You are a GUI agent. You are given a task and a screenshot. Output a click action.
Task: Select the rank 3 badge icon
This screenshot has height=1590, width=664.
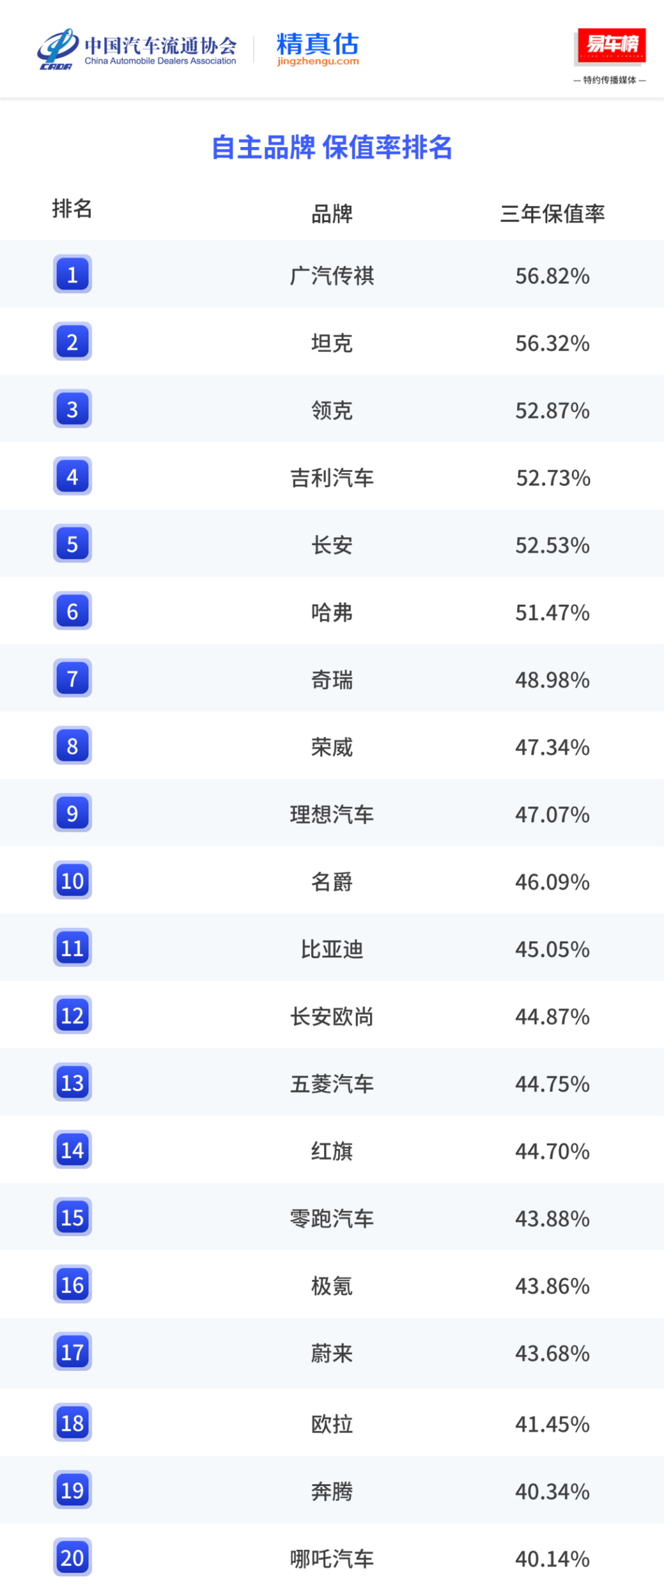pyautogui.click(x=72, y=409)
